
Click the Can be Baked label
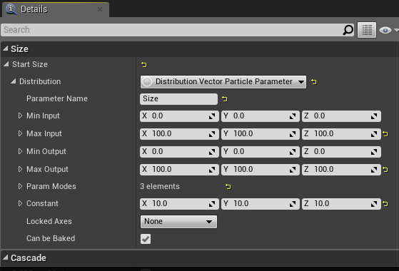(51, 238)
